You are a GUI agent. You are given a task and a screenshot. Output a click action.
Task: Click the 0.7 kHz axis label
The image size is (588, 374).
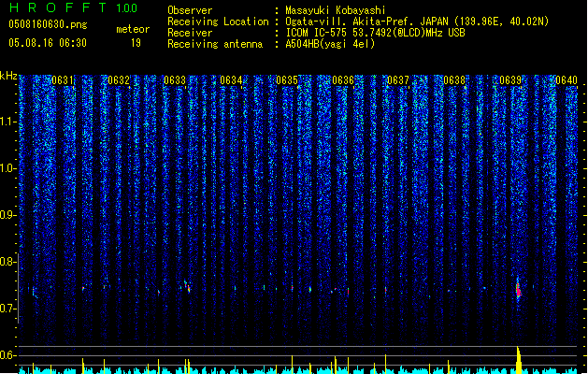coord(8,309)
